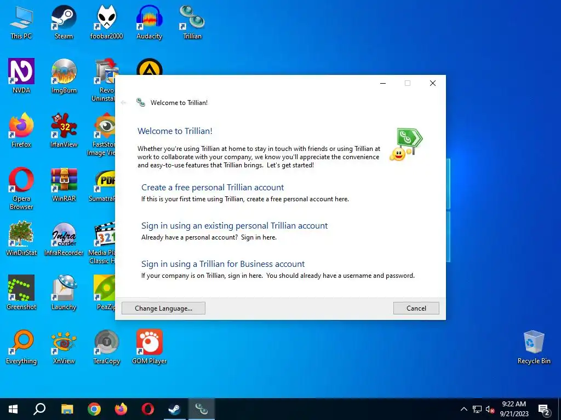Viewport: 561px width, 420px height.
Task: Launch Firefox from the taskbar
Action: [x=121, y=409]
